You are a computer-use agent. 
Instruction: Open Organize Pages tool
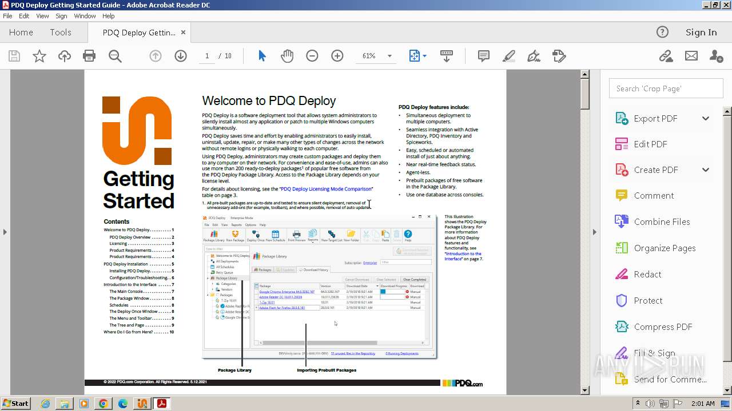point(665,248)
